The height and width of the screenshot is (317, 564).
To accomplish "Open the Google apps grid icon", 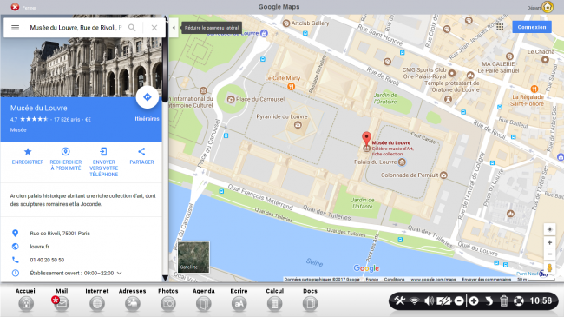I will coord(500,27).
